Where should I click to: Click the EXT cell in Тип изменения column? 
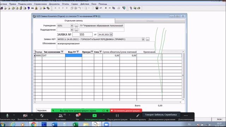tap(54, 55)
